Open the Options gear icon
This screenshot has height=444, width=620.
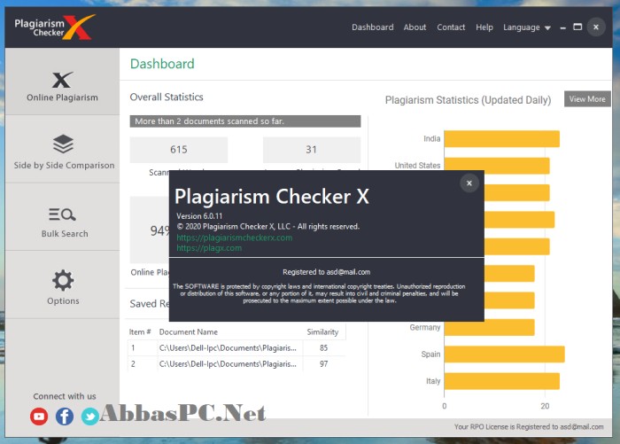tap(63, 280)
